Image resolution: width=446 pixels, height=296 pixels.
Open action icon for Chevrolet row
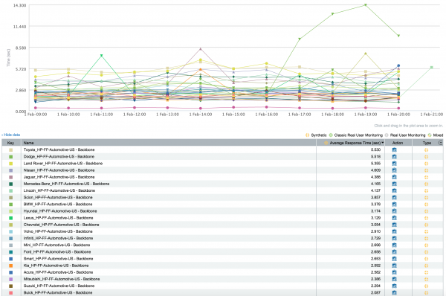tap(394, 225)
